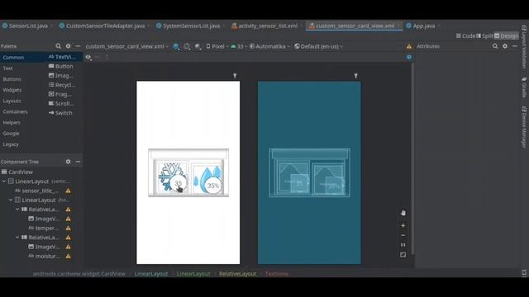
Task: Open Palette settings gear
Action: coord(68,46)
